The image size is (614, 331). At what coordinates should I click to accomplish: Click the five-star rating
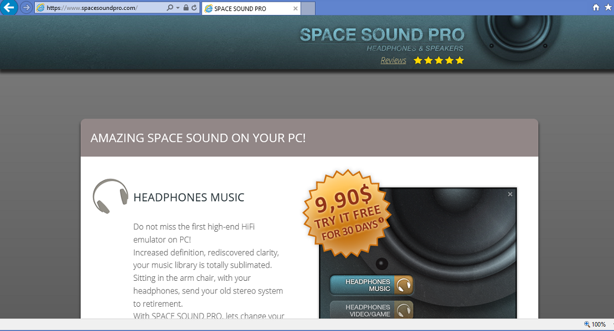(439, 60)
